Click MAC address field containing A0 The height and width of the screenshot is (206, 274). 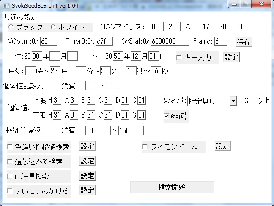point(191,27)
